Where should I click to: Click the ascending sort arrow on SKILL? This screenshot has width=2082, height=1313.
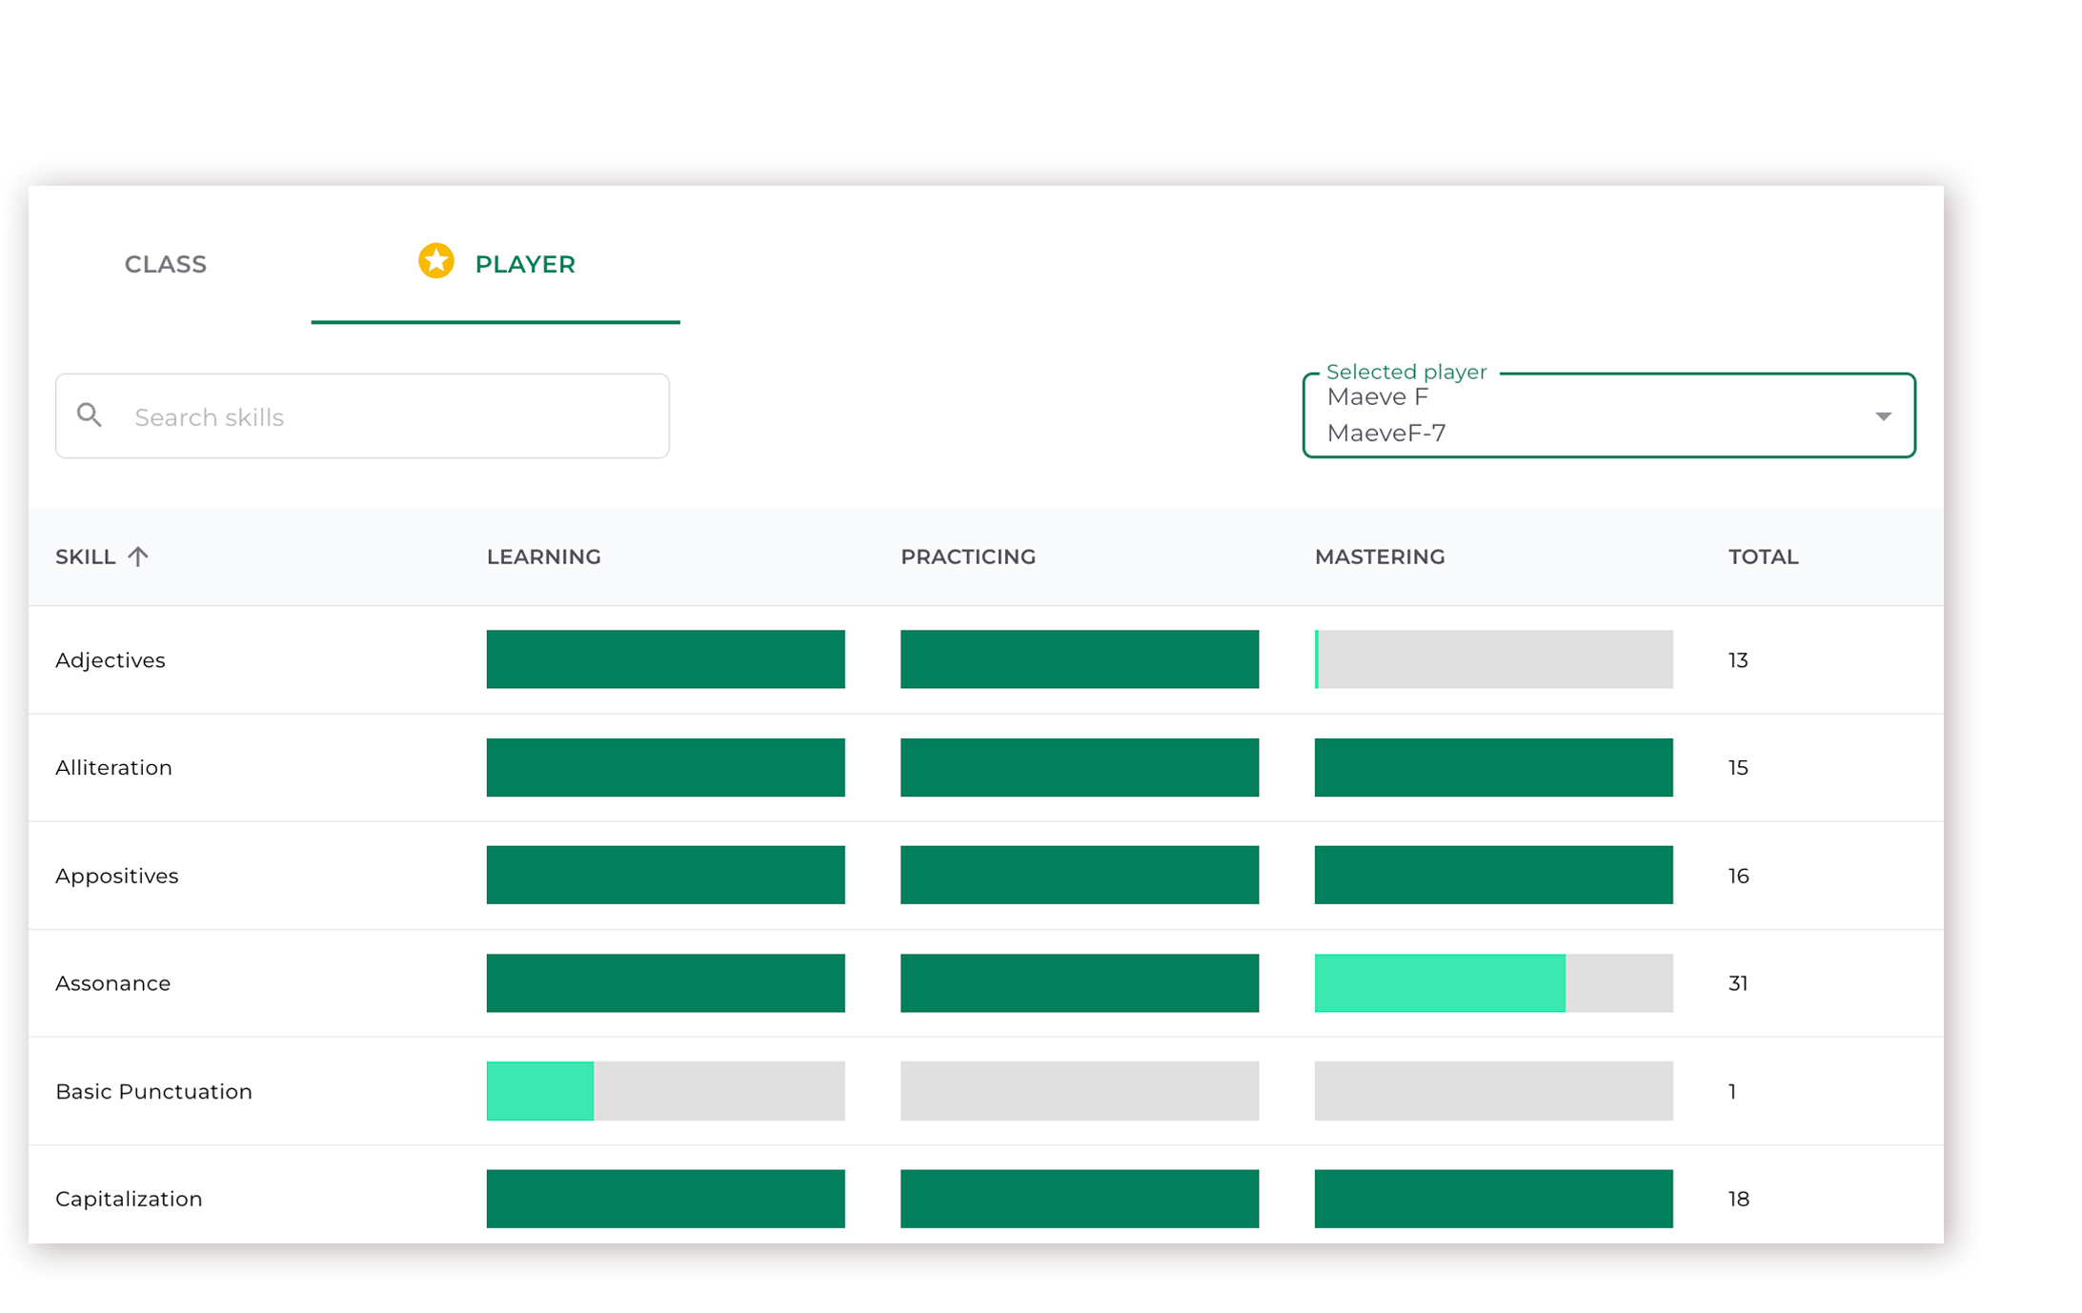coord(139,556)
